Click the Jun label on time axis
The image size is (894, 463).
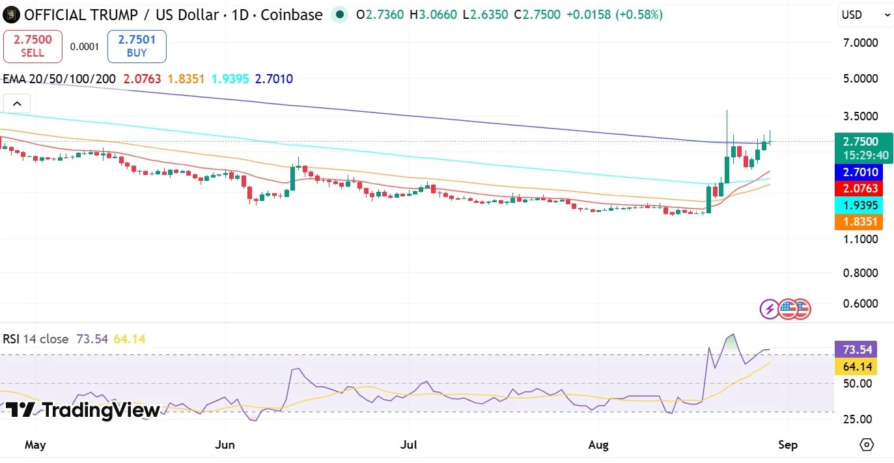(x=225, y=445)
